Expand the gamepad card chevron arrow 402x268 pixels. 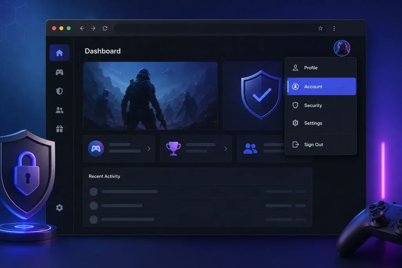pyautogui.click(x=149, y=149)
